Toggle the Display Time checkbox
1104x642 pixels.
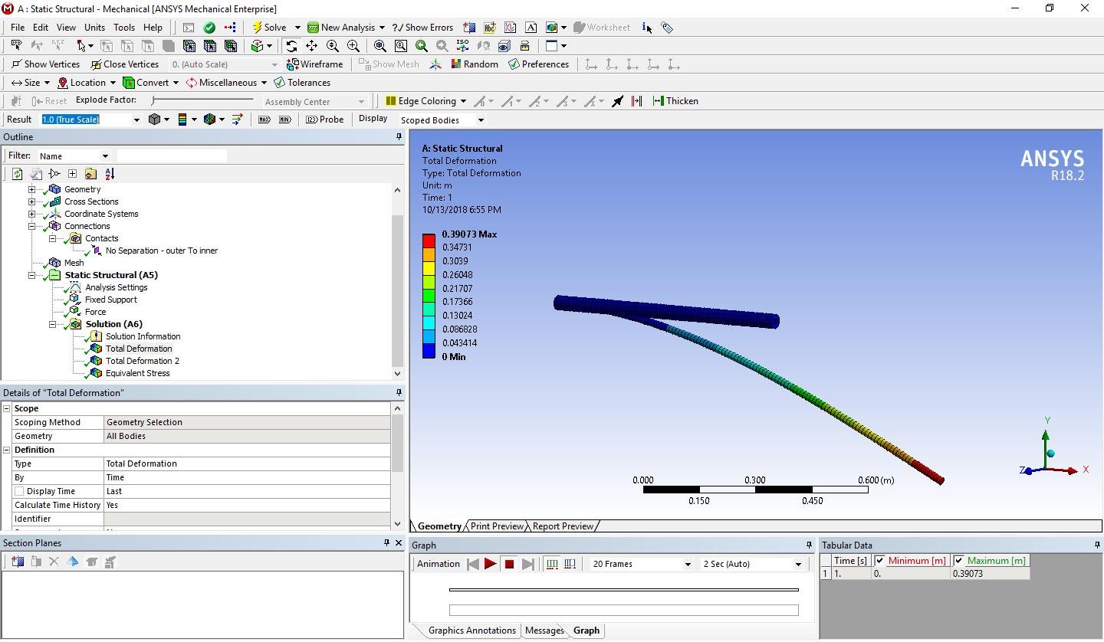coord(19,491)
